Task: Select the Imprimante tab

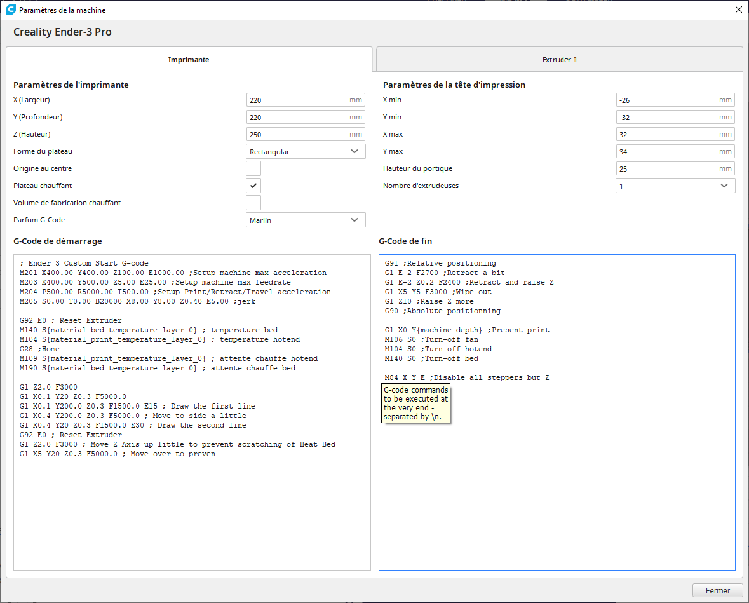Action: (189, 60)
